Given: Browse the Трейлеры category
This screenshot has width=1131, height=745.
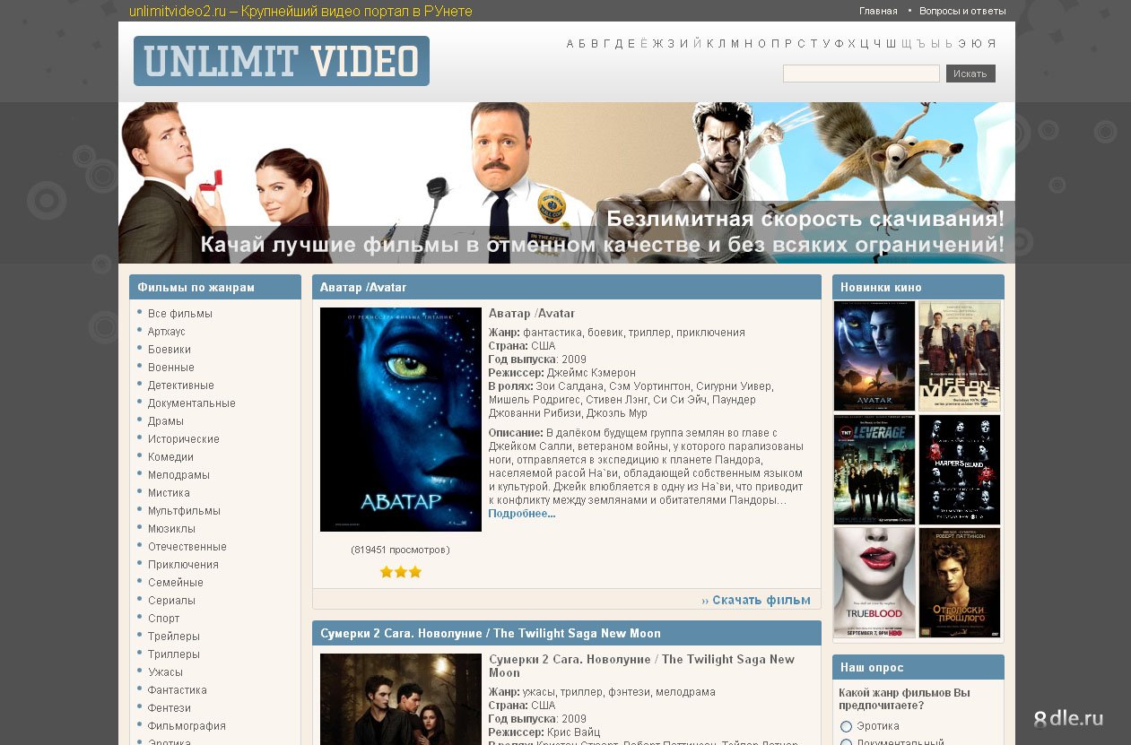Looking at the screenshot, I should coord(174,637).
